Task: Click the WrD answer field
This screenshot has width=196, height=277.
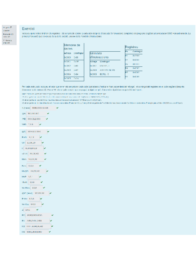Action: click(x=33, y=124)
